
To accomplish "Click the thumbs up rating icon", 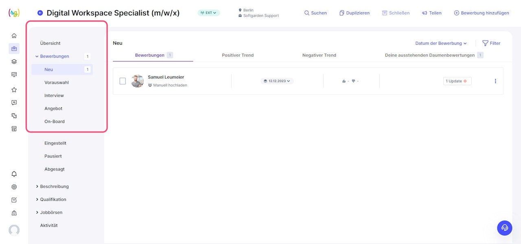I will [344, 81].
